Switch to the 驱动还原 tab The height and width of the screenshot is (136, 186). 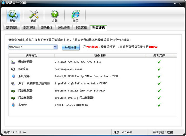pos(64,27)
